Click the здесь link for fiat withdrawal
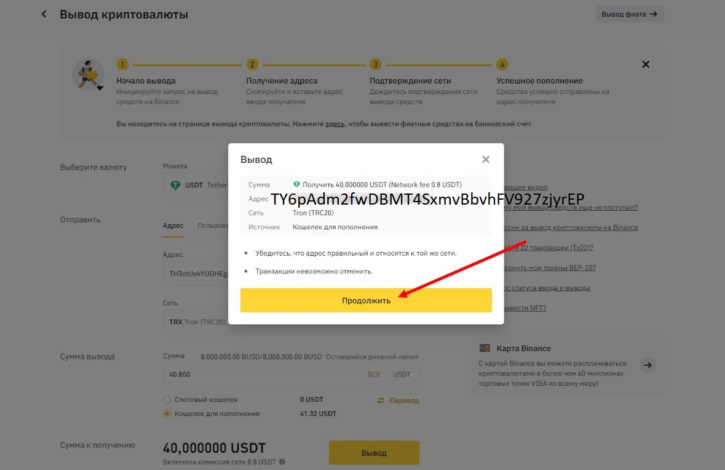 335,124
